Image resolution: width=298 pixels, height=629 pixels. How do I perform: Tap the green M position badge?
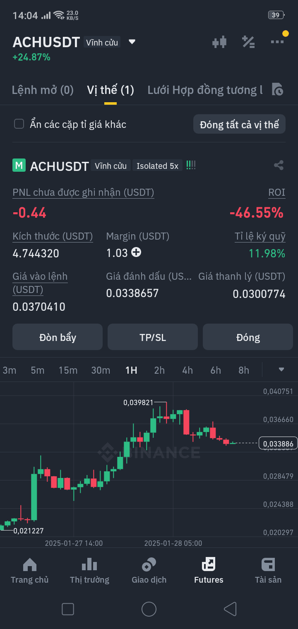19,166
